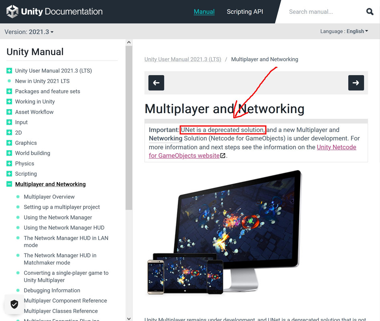
Task: Open Using the Network Manager HUD page
Action: click(x=64, y=228)
